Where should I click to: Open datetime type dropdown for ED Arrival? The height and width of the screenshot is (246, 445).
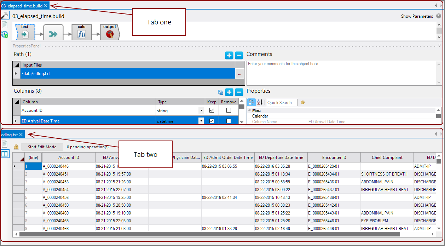coord(201,121)
